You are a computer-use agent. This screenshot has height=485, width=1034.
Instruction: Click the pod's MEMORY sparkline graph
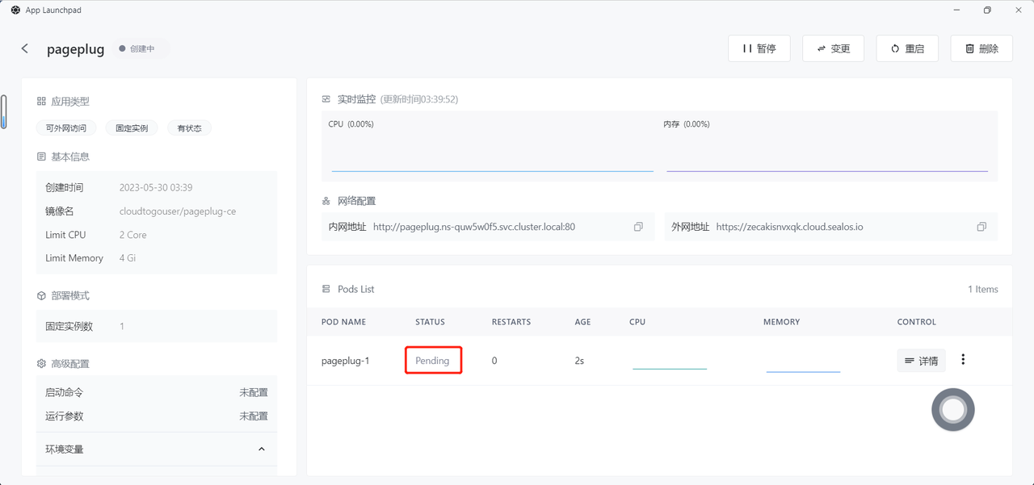[803, 367]
